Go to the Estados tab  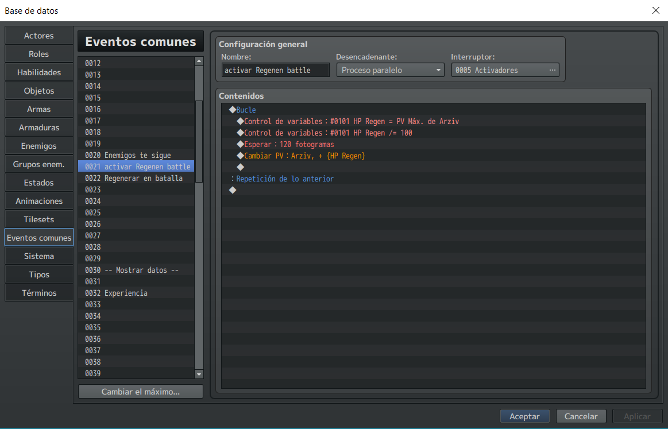38,182
